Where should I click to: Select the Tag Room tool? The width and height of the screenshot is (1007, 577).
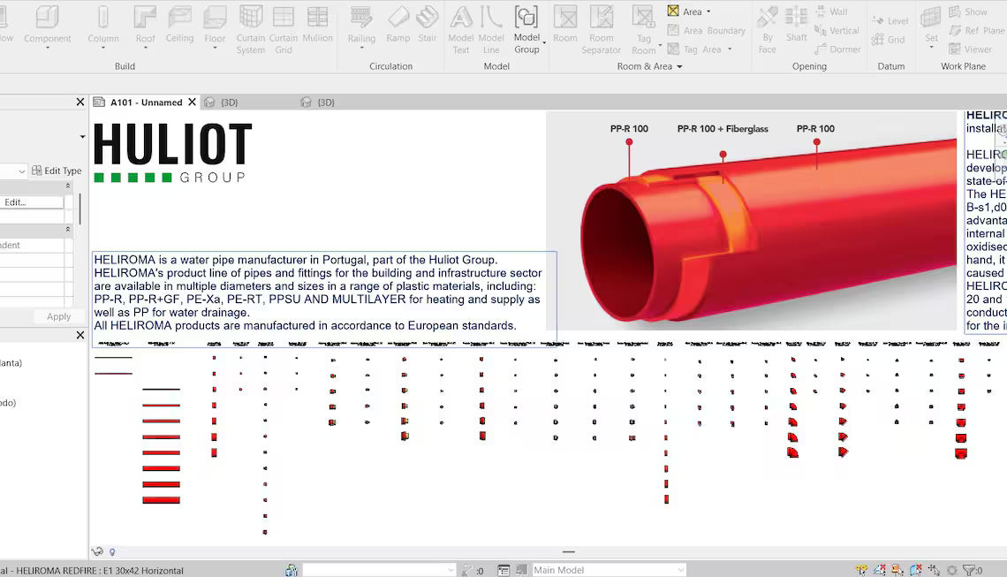click(643, 29)
